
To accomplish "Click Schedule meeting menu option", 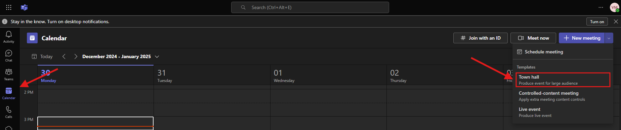I will 563,52.
